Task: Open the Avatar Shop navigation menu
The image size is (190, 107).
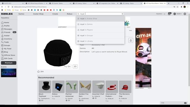Action: click(x=38, y=14)
